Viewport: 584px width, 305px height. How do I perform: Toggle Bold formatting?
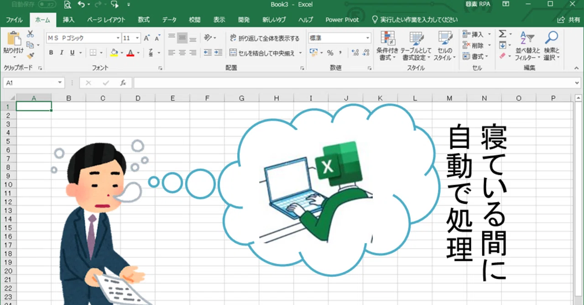pos(51,53)
